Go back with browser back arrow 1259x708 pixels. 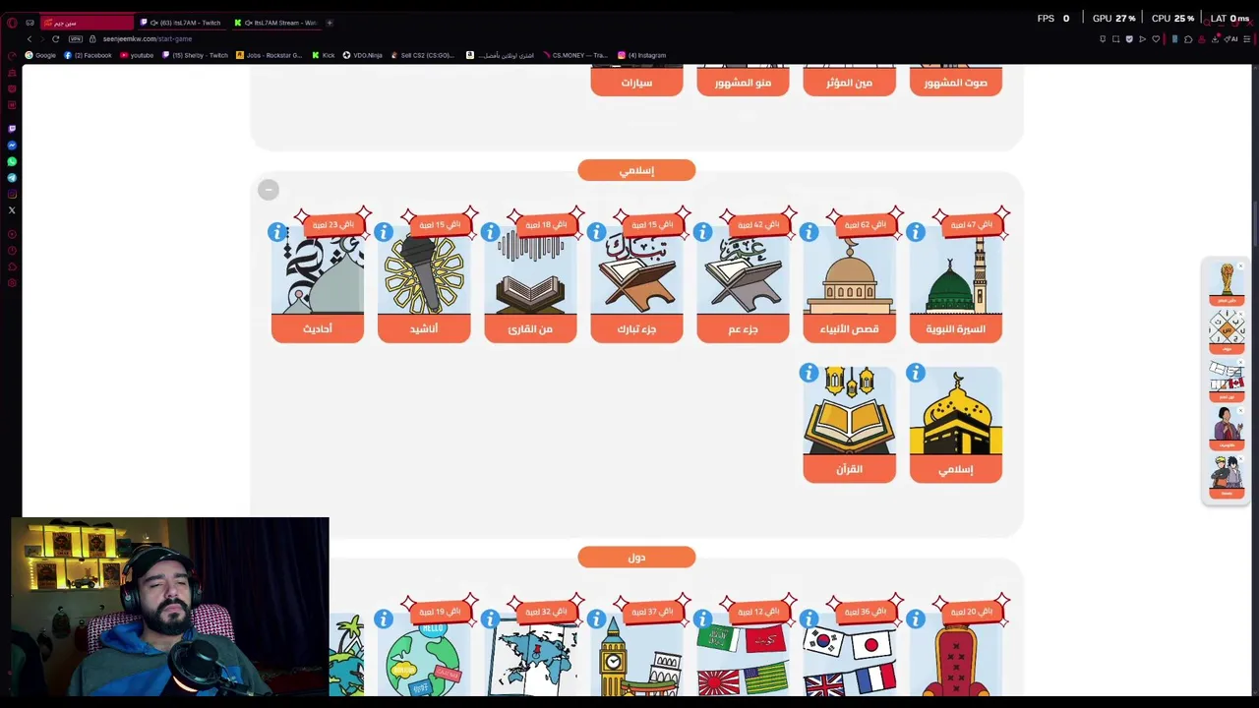(30, 38)
